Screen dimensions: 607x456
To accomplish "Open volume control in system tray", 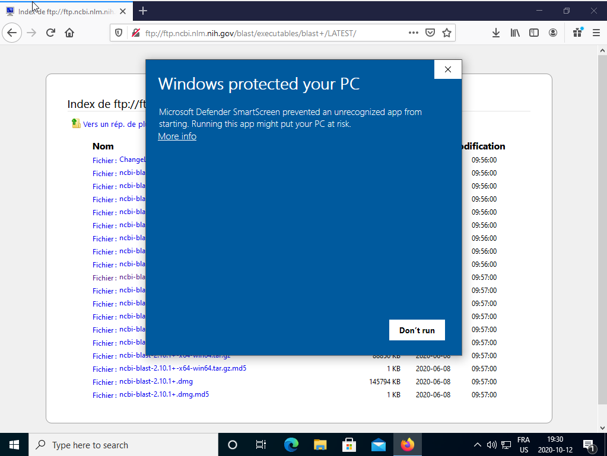I will [492, 445].
